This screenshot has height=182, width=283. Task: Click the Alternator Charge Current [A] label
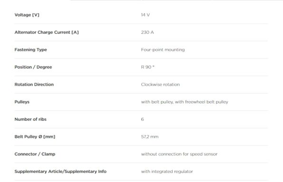coord(47,32)
